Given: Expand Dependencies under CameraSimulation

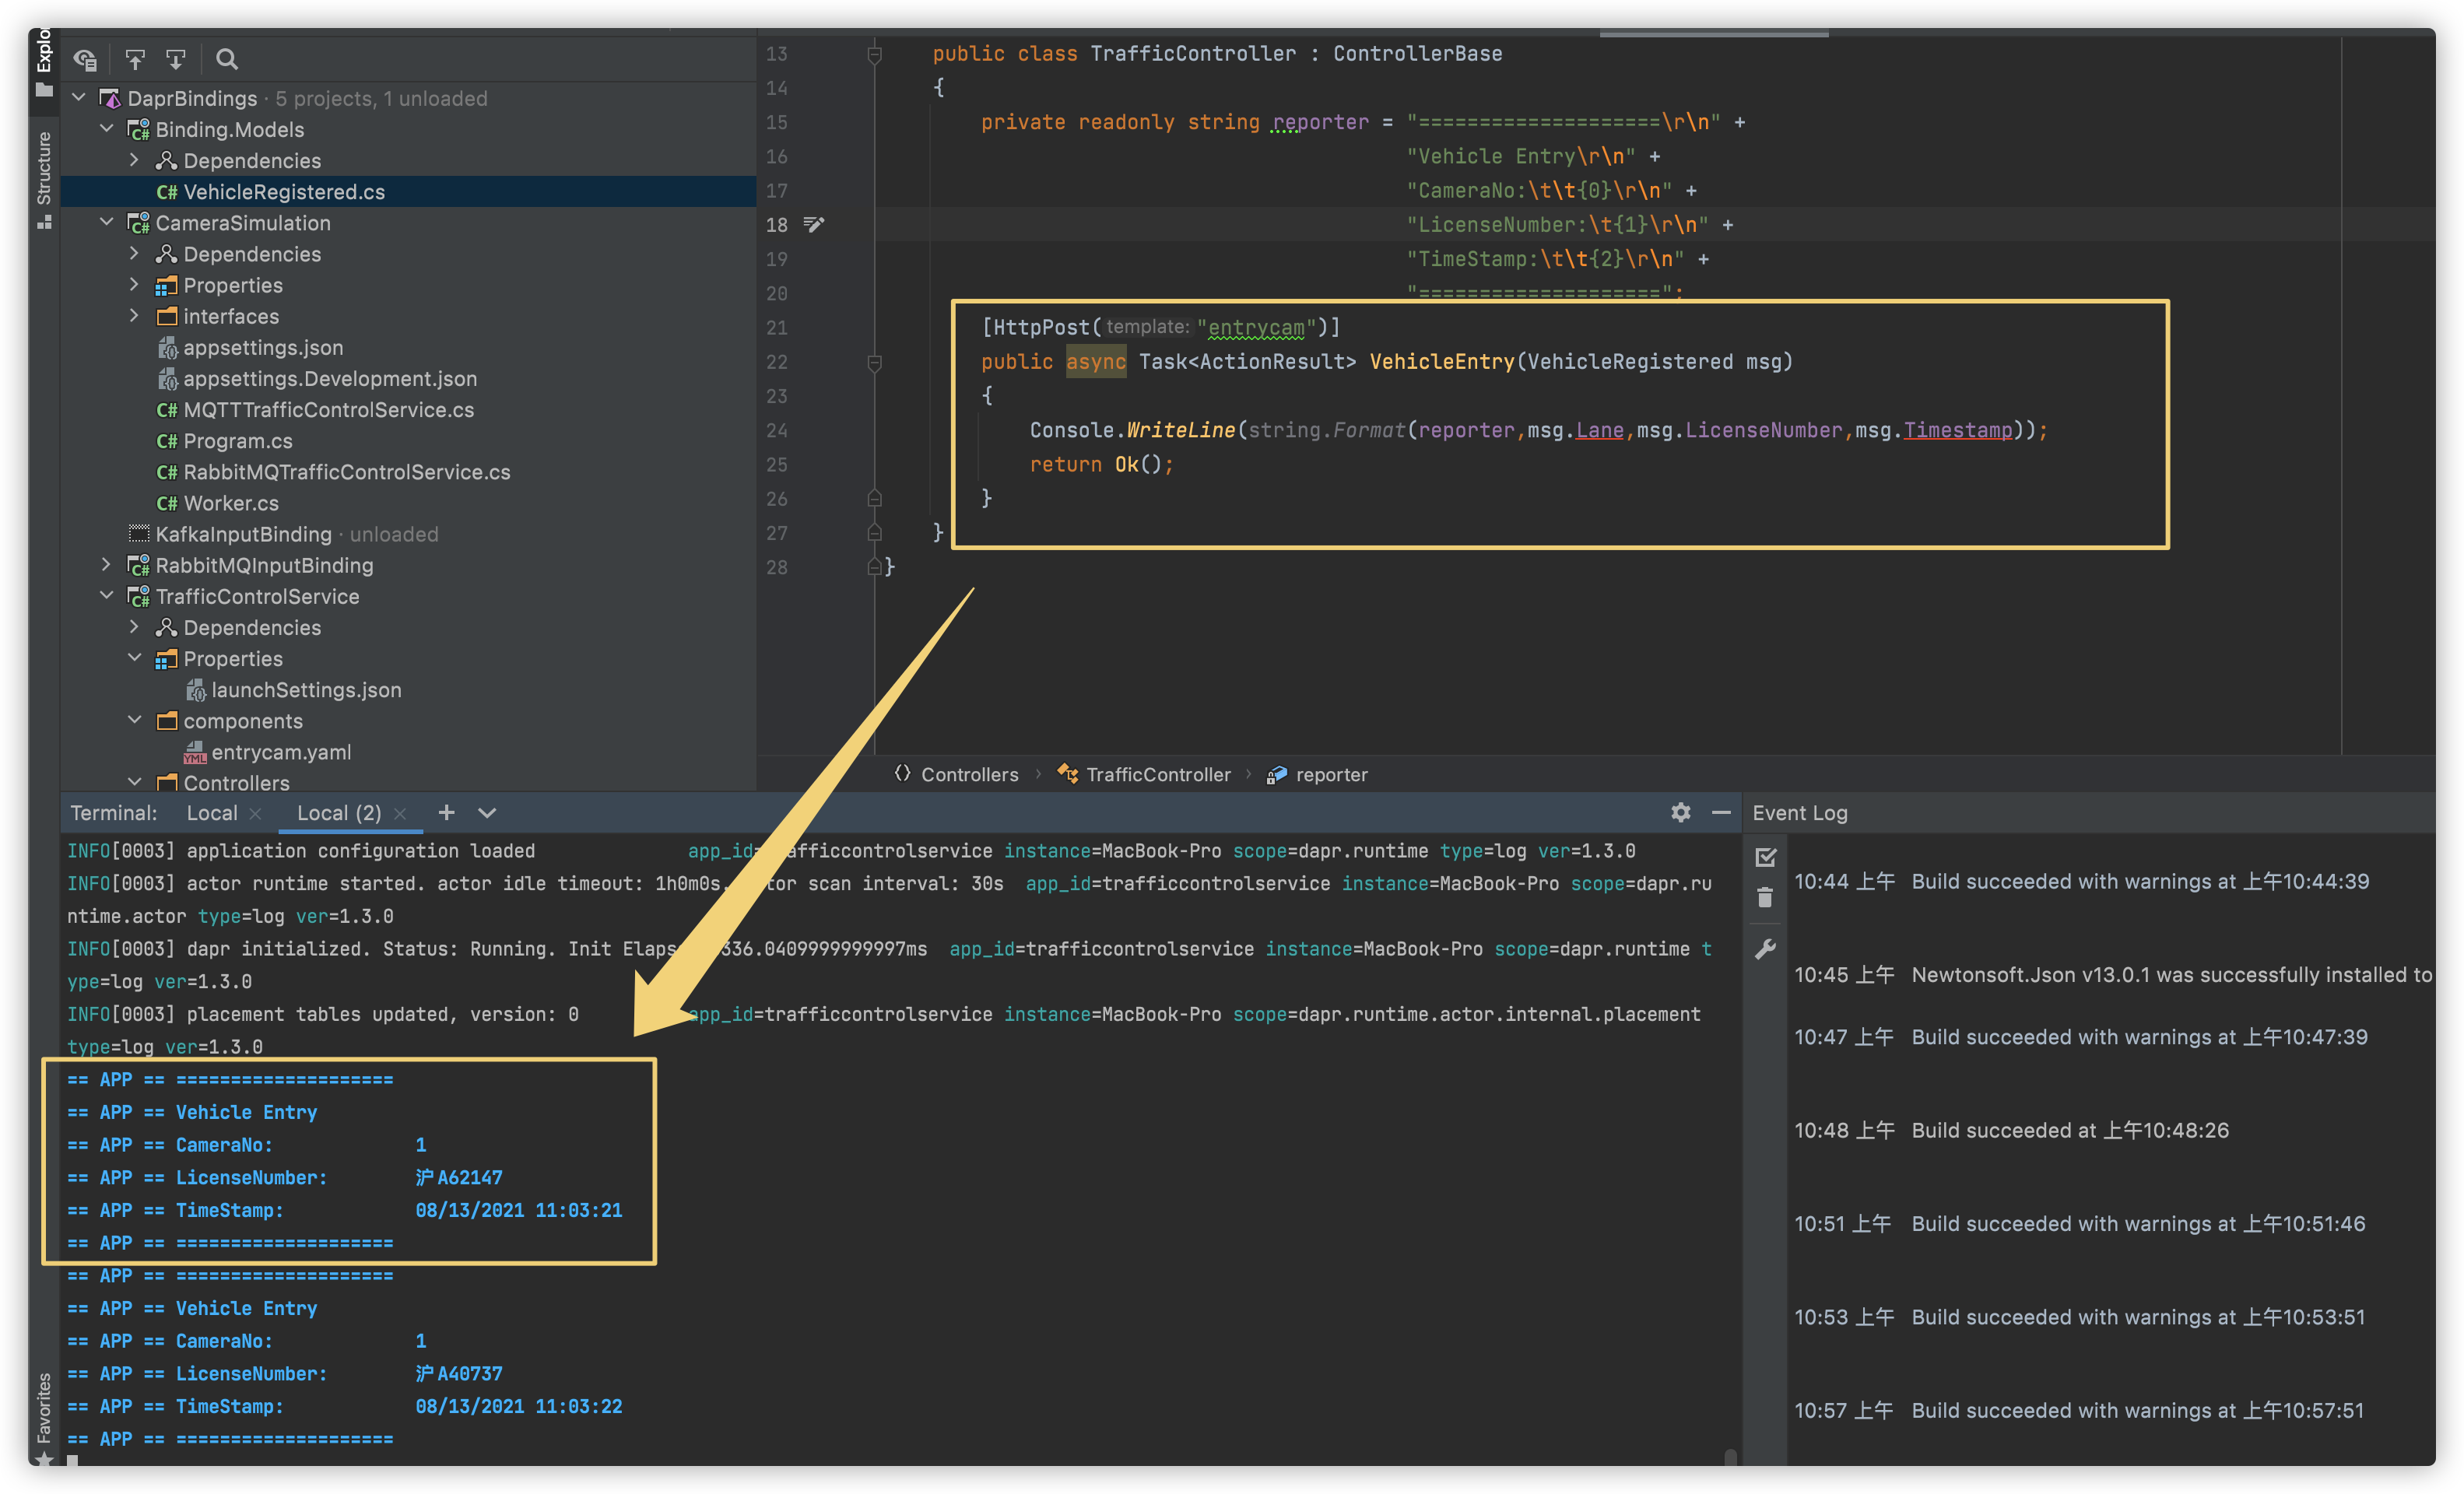Looking at the screenshot, I should pos(135,254).
